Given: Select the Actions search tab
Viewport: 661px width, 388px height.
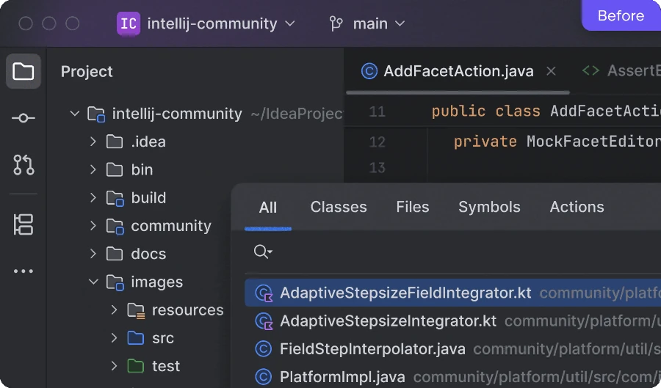Looking at the screenshot, I should (x=577, y=207).
